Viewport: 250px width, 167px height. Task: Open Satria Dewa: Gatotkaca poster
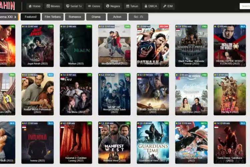[230, 143]
